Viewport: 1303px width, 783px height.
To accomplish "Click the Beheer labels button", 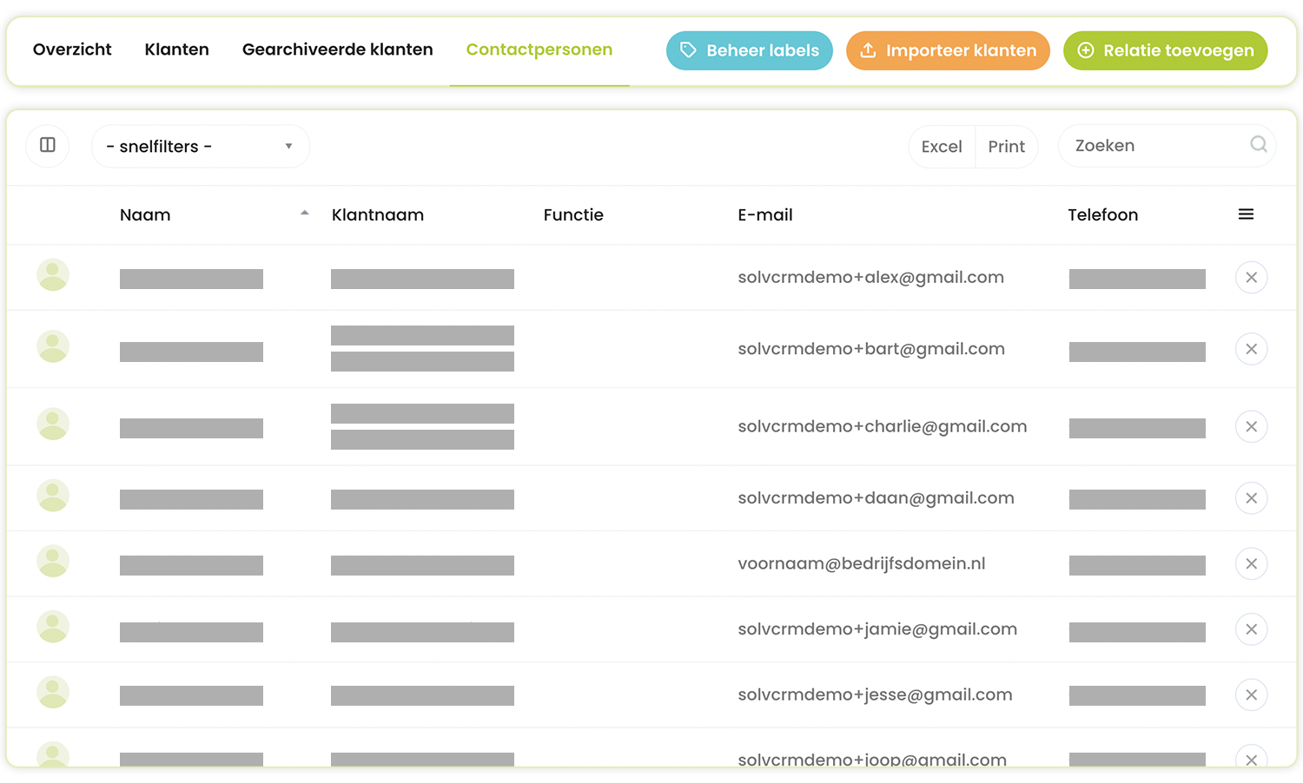I will [x=749, y=50].
